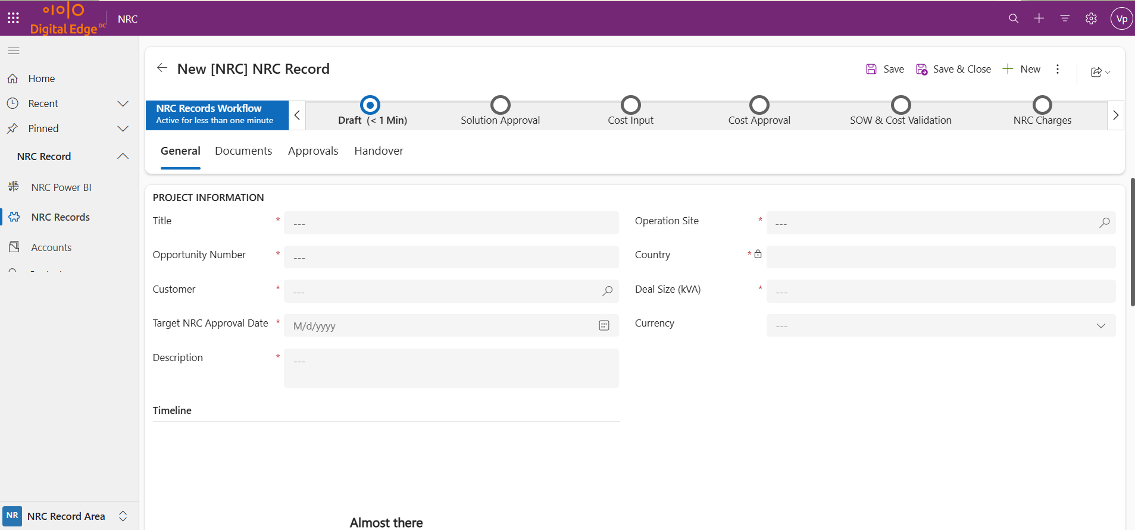Move the process stages right with the chevron
1135x530 pixels.
coord(1115,115)
